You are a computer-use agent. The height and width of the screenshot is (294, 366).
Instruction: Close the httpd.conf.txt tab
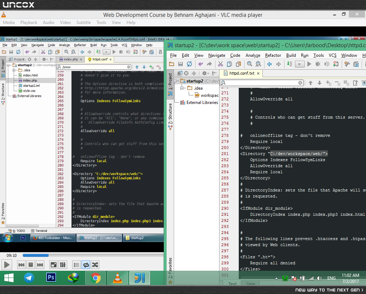point(258,73)
